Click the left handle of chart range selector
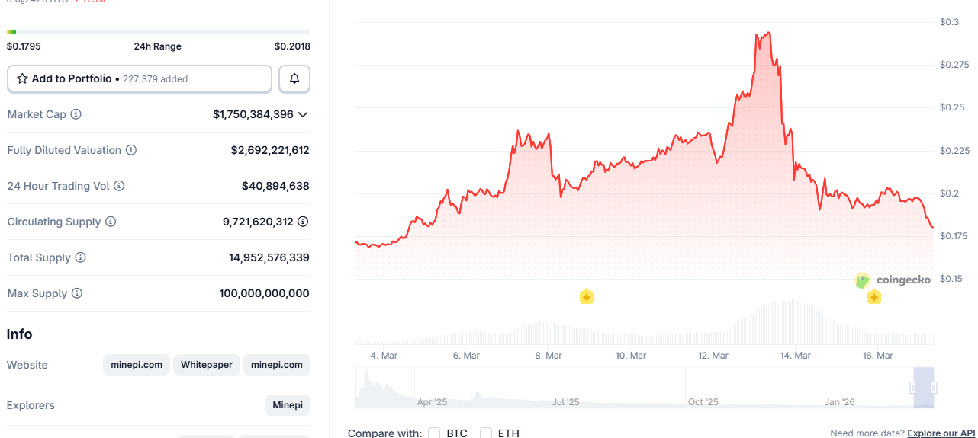This screenshot has height=438, width=978. pyautogui.click(x=913, y=388)
